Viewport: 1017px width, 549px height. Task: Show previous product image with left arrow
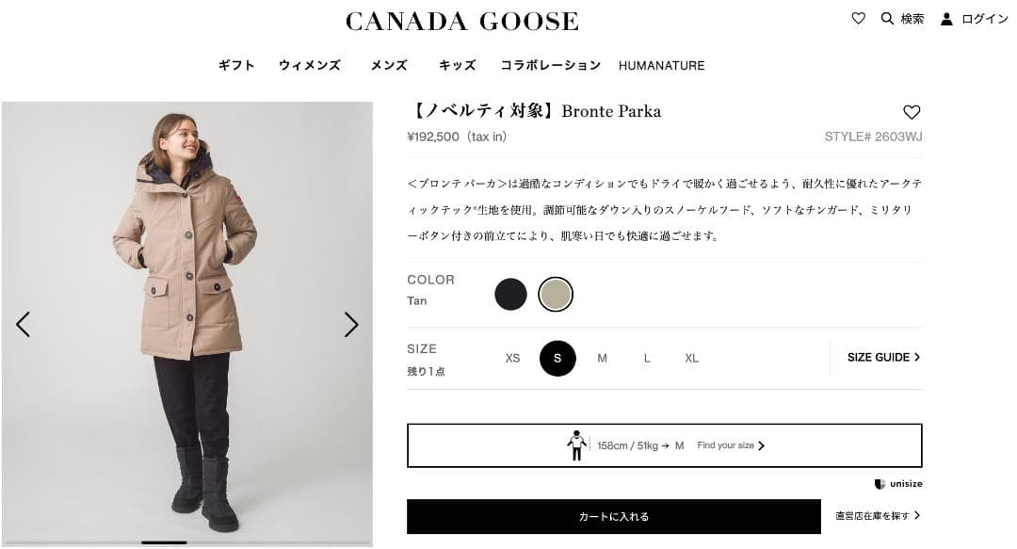[24, 324]
